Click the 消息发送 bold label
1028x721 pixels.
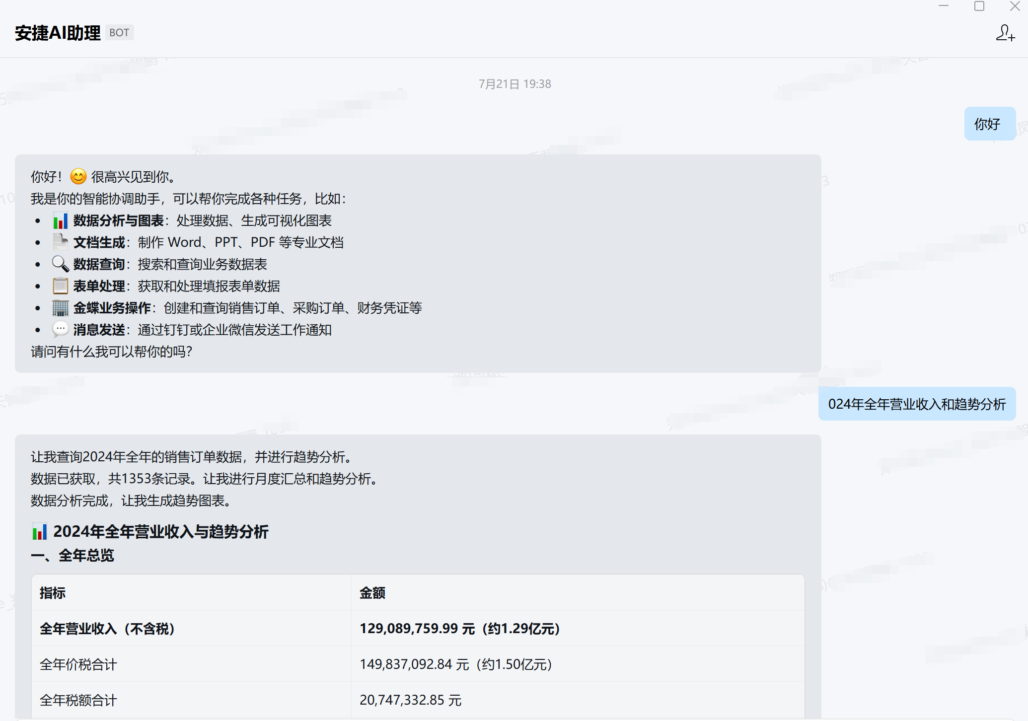click(x=99, y=330)
